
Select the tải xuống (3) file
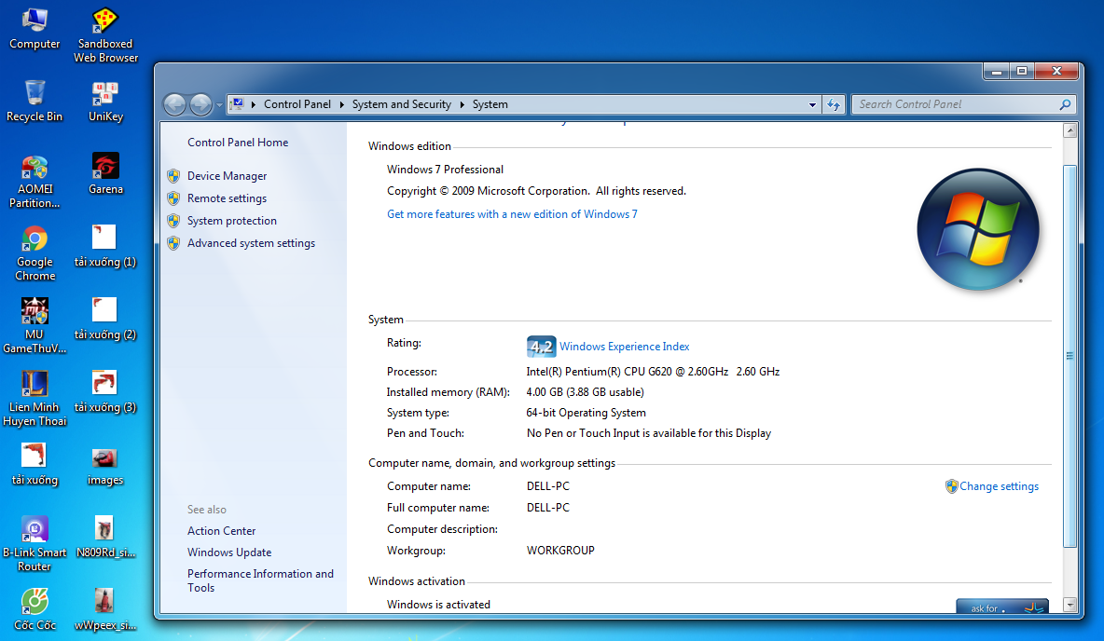point(105,392)
